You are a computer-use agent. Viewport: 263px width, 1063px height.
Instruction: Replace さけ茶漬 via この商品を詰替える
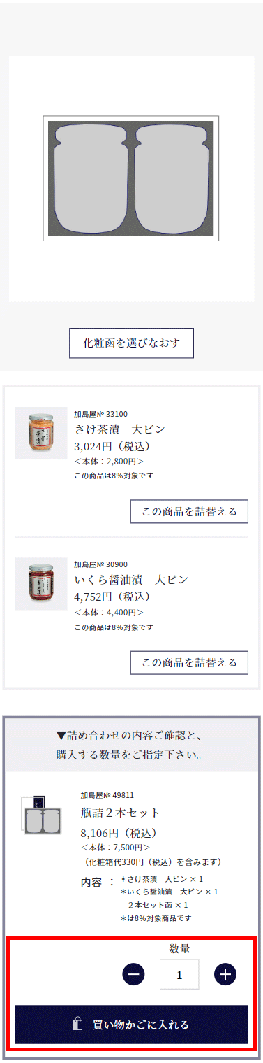[x=189, y=511]
